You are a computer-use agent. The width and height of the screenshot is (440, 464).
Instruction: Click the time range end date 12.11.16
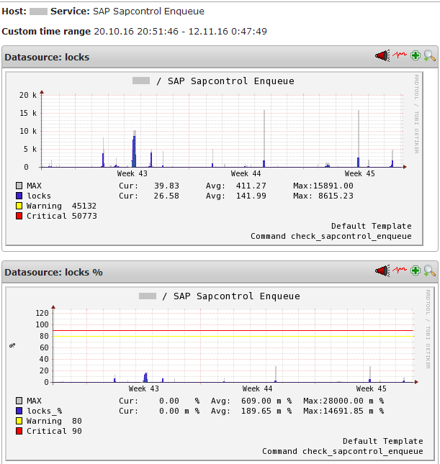[x=208, y=32]
